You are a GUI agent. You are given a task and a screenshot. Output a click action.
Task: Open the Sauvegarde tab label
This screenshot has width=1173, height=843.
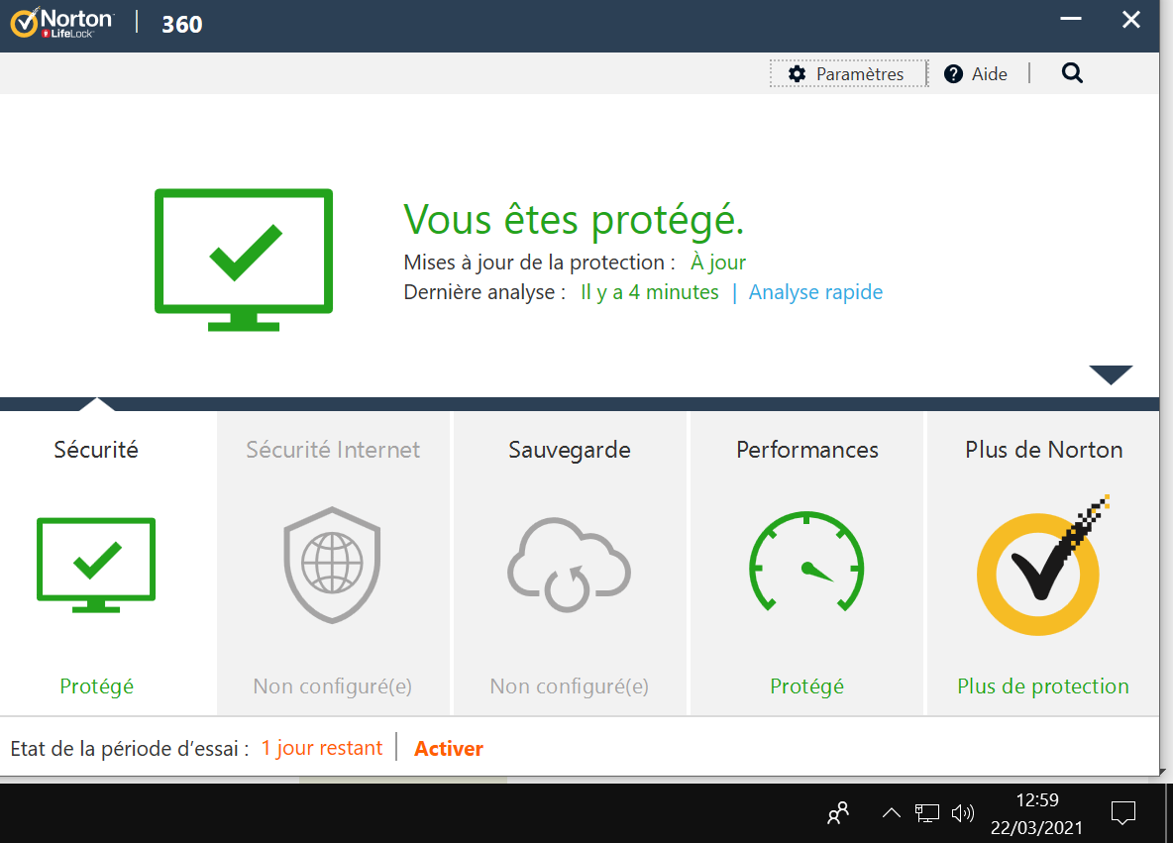point(570,450)
